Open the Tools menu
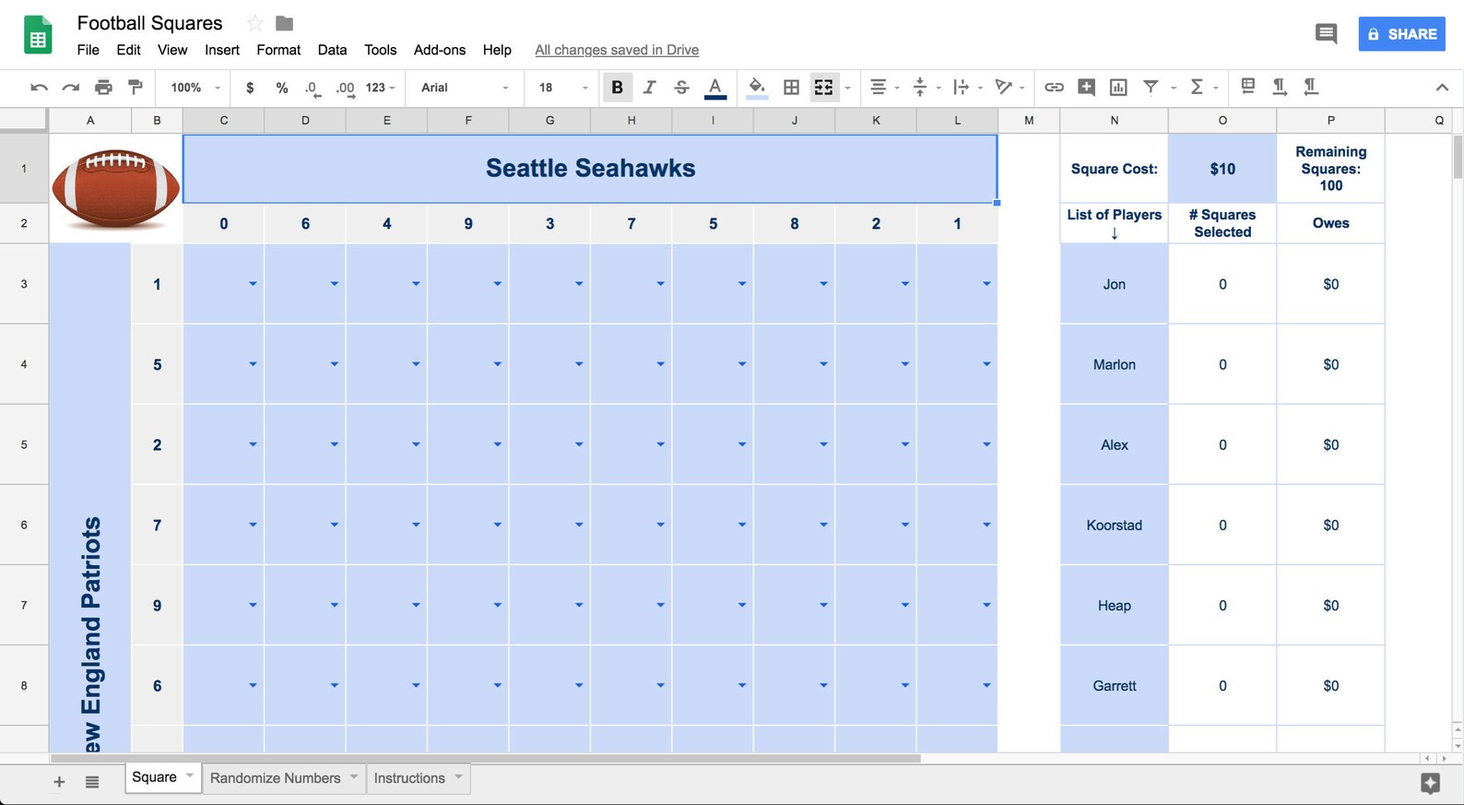Viewport: 1464px width, 805px height. [380, 50]
